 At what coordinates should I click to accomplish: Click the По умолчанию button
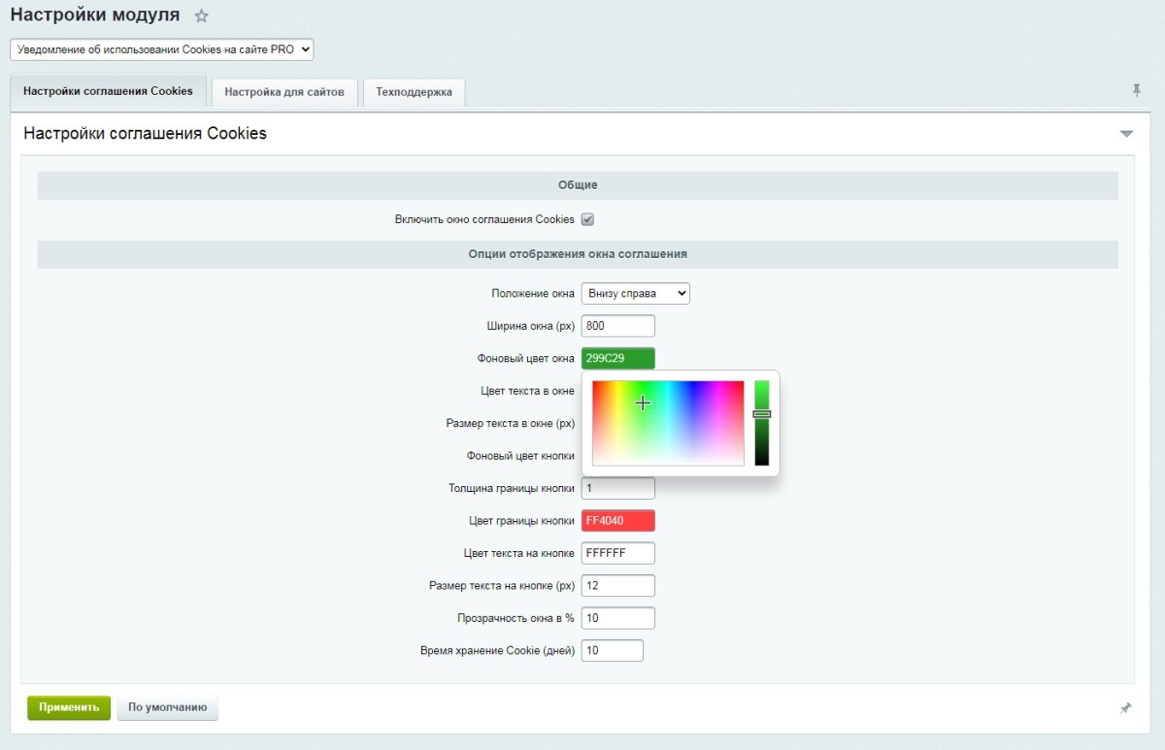click(x=168, y=707)
